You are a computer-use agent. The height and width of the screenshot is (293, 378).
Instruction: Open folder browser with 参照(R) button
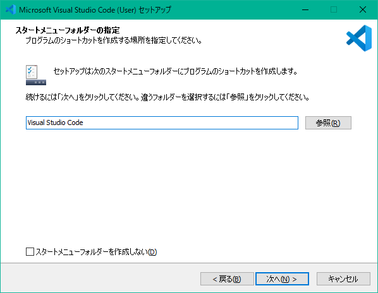tap(328, 123)
